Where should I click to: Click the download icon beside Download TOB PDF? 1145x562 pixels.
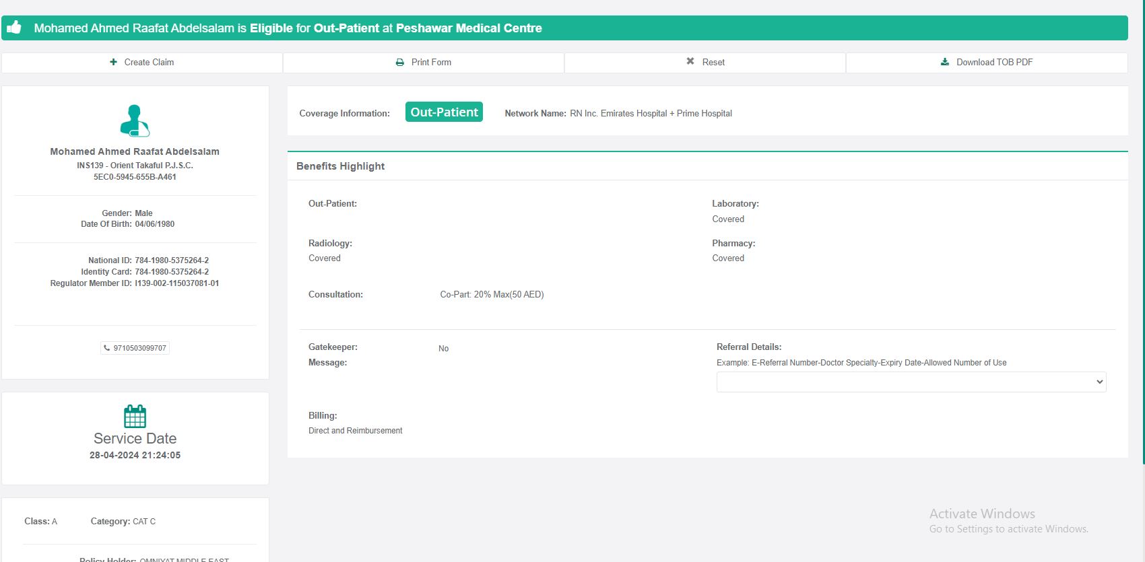click(x=945, y=62)
